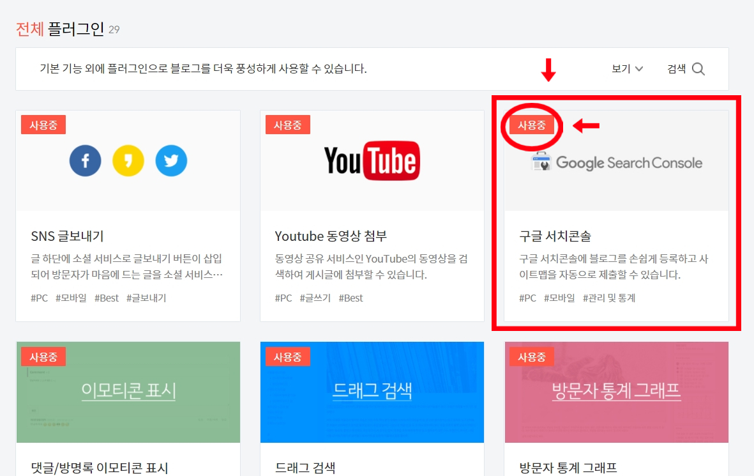This screenshot has height=476, width=754.
Task: Click the 사용중 badge on 드래그 검색
Action: [x=287, y=357]
